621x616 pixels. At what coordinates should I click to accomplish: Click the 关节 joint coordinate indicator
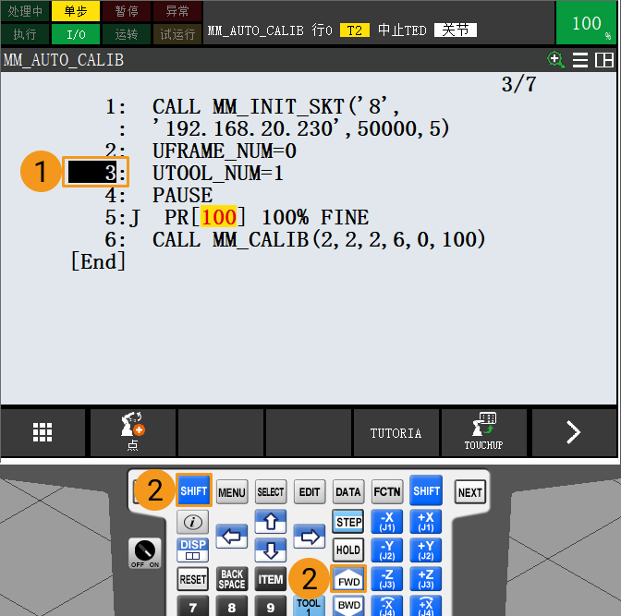click(x=456, y=30)
